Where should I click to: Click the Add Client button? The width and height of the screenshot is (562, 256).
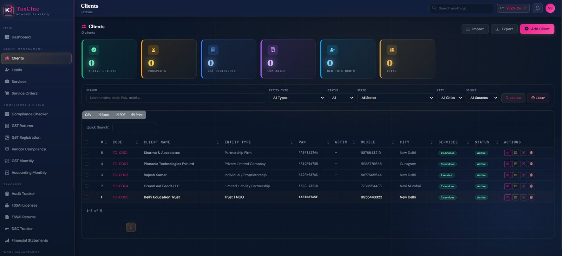[537, 29]
